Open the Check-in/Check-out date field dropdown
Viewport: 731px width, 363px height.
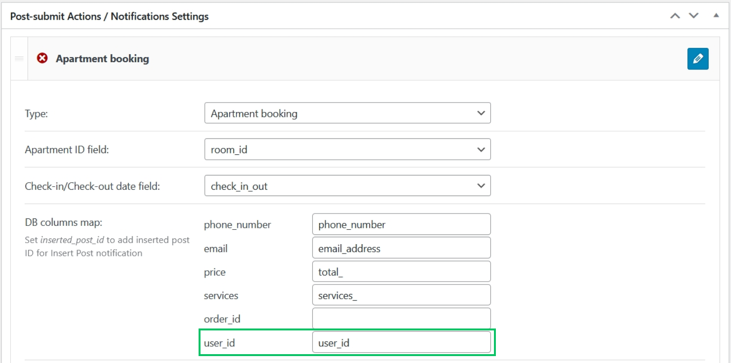[x=347, y=186]
